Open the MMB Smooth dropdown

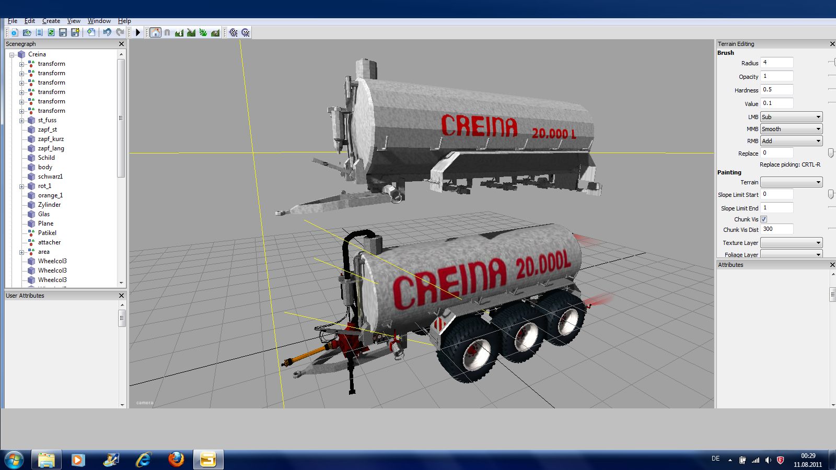[791, 129]
